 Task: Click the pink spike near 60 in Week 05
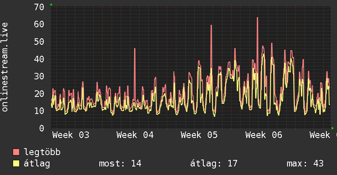coord(211,26)
